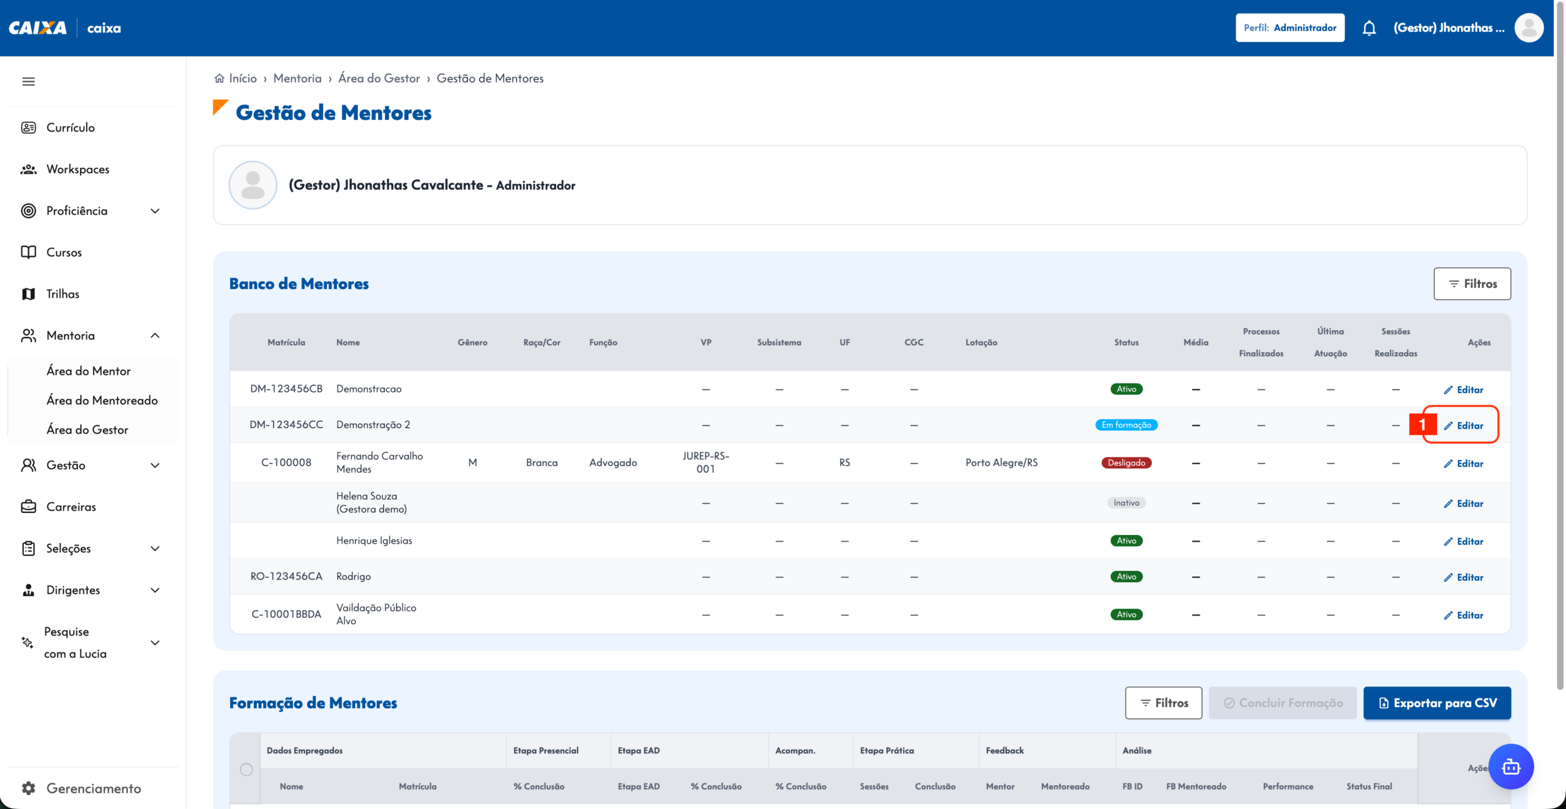1566x809 pixels.
Task: Open Área do Mentoreado submenu item
Action: coord(102,400)
